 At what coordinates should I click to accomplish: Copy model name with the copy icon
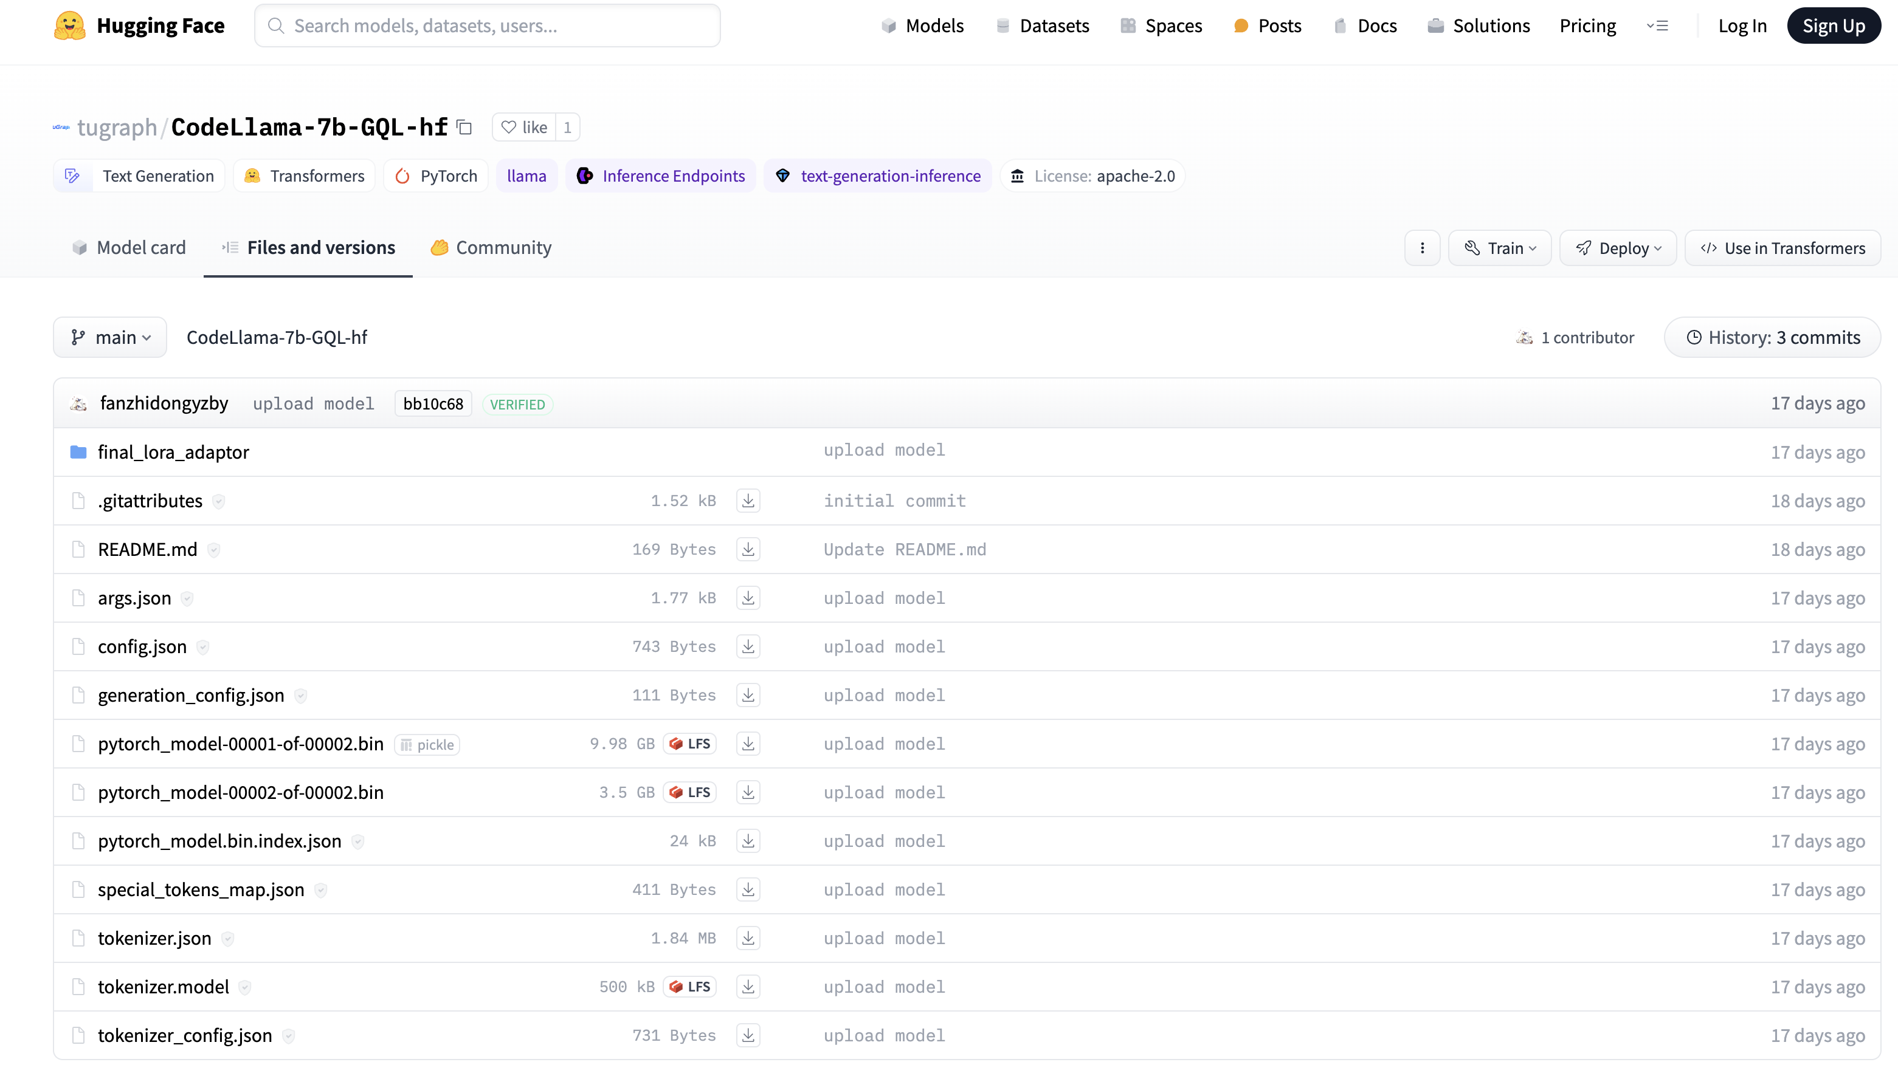[x=465, y=128]
